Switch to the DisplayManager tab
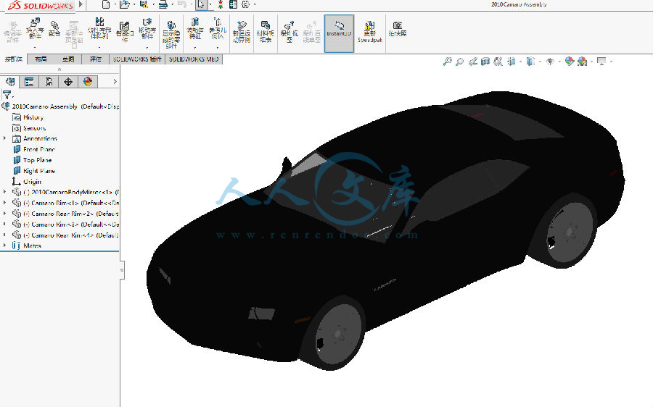The width and height of the screenshot is (653, 407). pyautogui.click(x=88, y=82)
